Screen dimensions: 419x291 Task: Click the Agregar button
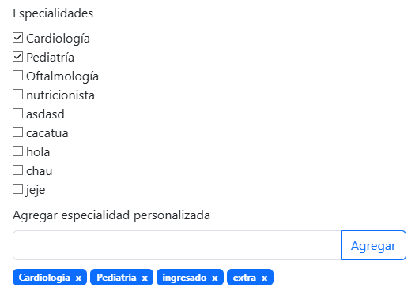click(x=373, y=245)
